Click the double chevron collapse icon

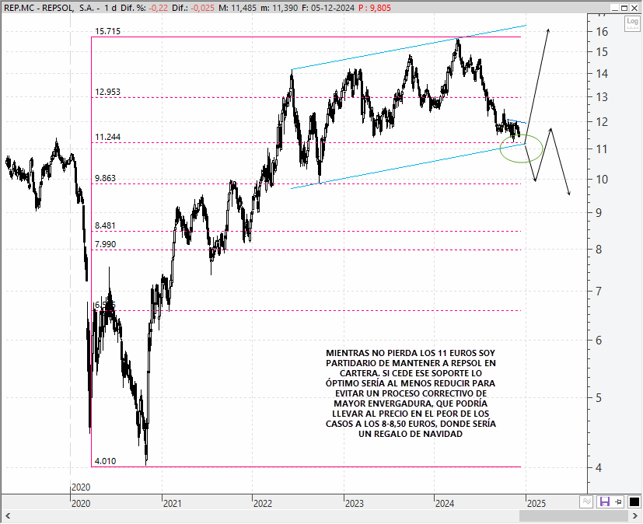[x=587, y=501]
